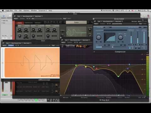
Task: Click the Compressor Ratio knob
Action: point(120,37)
